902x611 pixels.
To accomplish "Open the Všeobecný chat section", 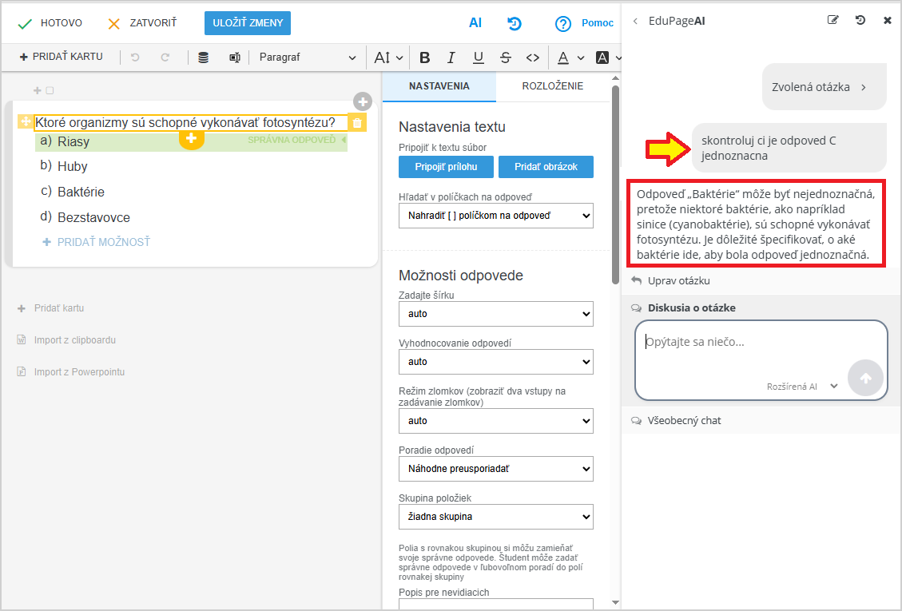I will 684,420.
